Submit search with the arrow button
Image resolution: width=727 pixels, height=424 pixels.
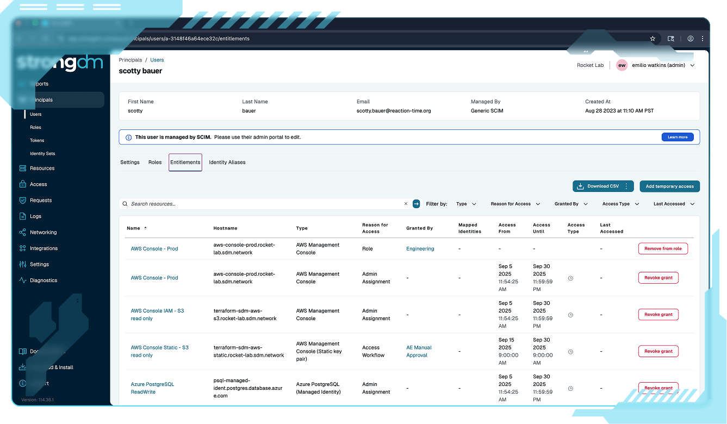click(417, 204)
